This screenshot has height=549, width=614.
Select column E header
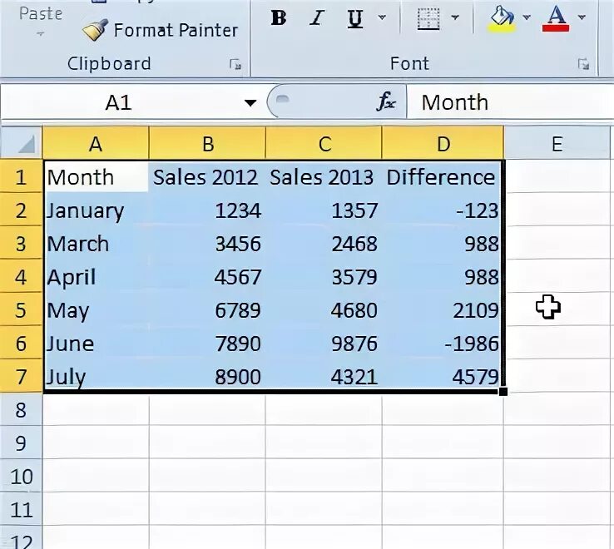(x=557, y=144)
